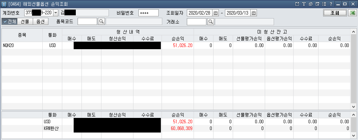Export results with the Excel icon
358x140 pixels.
[353, 13]
